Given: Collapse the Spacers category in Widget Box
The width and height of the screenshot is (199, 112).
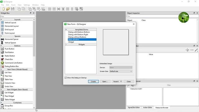Looking at the screenshot, I should click(x=1, y=36).
